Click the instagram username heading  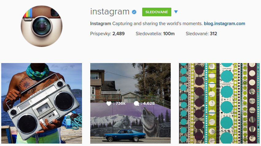click(110, 12)
